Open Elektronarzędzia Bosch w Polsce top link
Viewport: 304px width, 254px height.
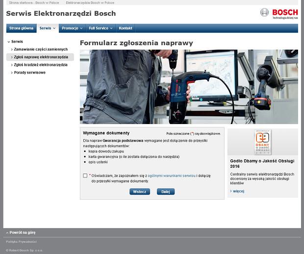(90, 3)
